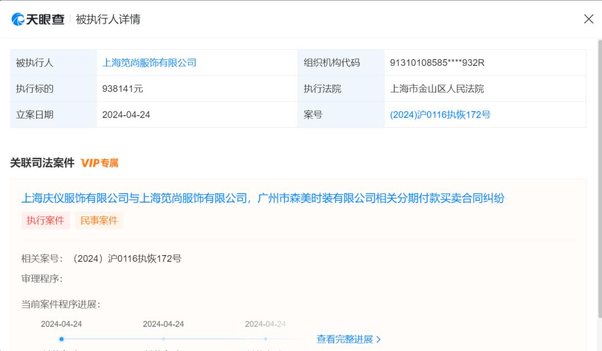Viewport: 602px width, 351px height.
Task: Click the 民事案件 tag
Action: [x=99, y=220]
